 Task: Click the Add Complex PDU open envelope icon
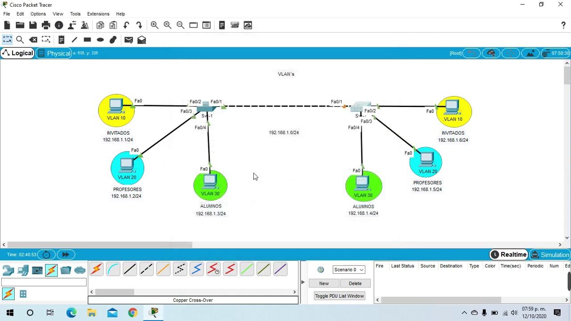tap(141, 40)
